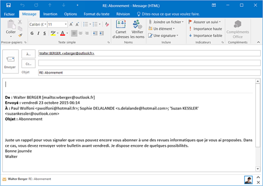The image size is (263, 186).
Task: Click Vérifier les noms
Action: [137, 29]
